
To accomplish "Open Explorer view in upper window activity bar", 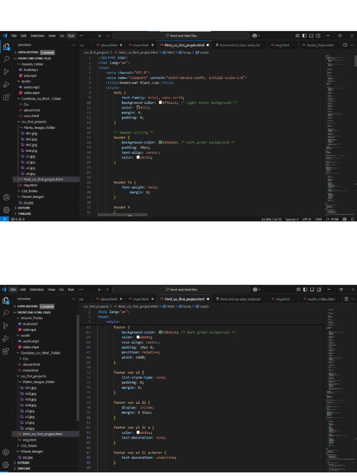I will pos(6,46).
